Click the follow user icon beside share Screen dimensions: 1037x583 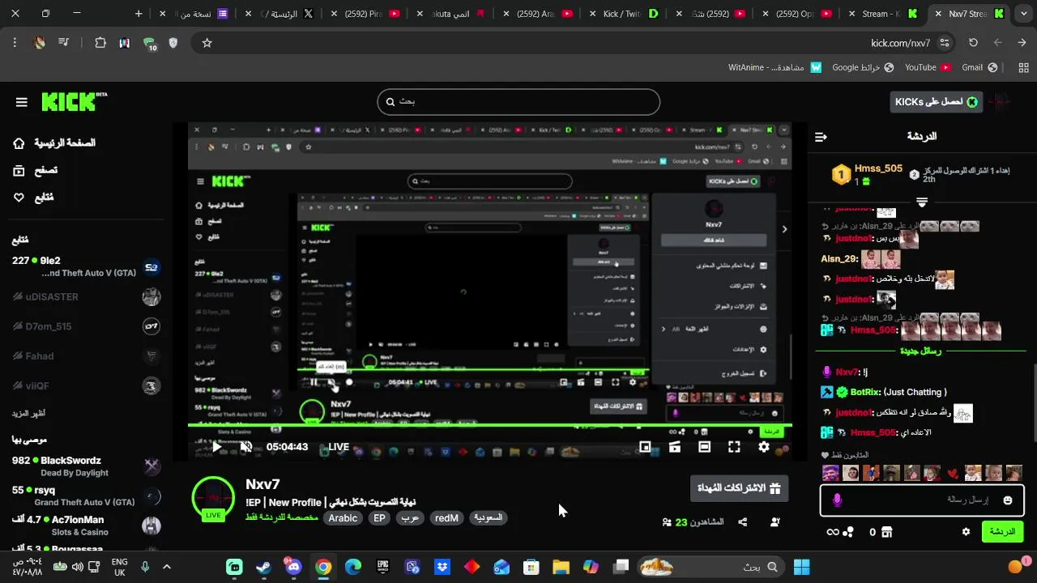775,522
